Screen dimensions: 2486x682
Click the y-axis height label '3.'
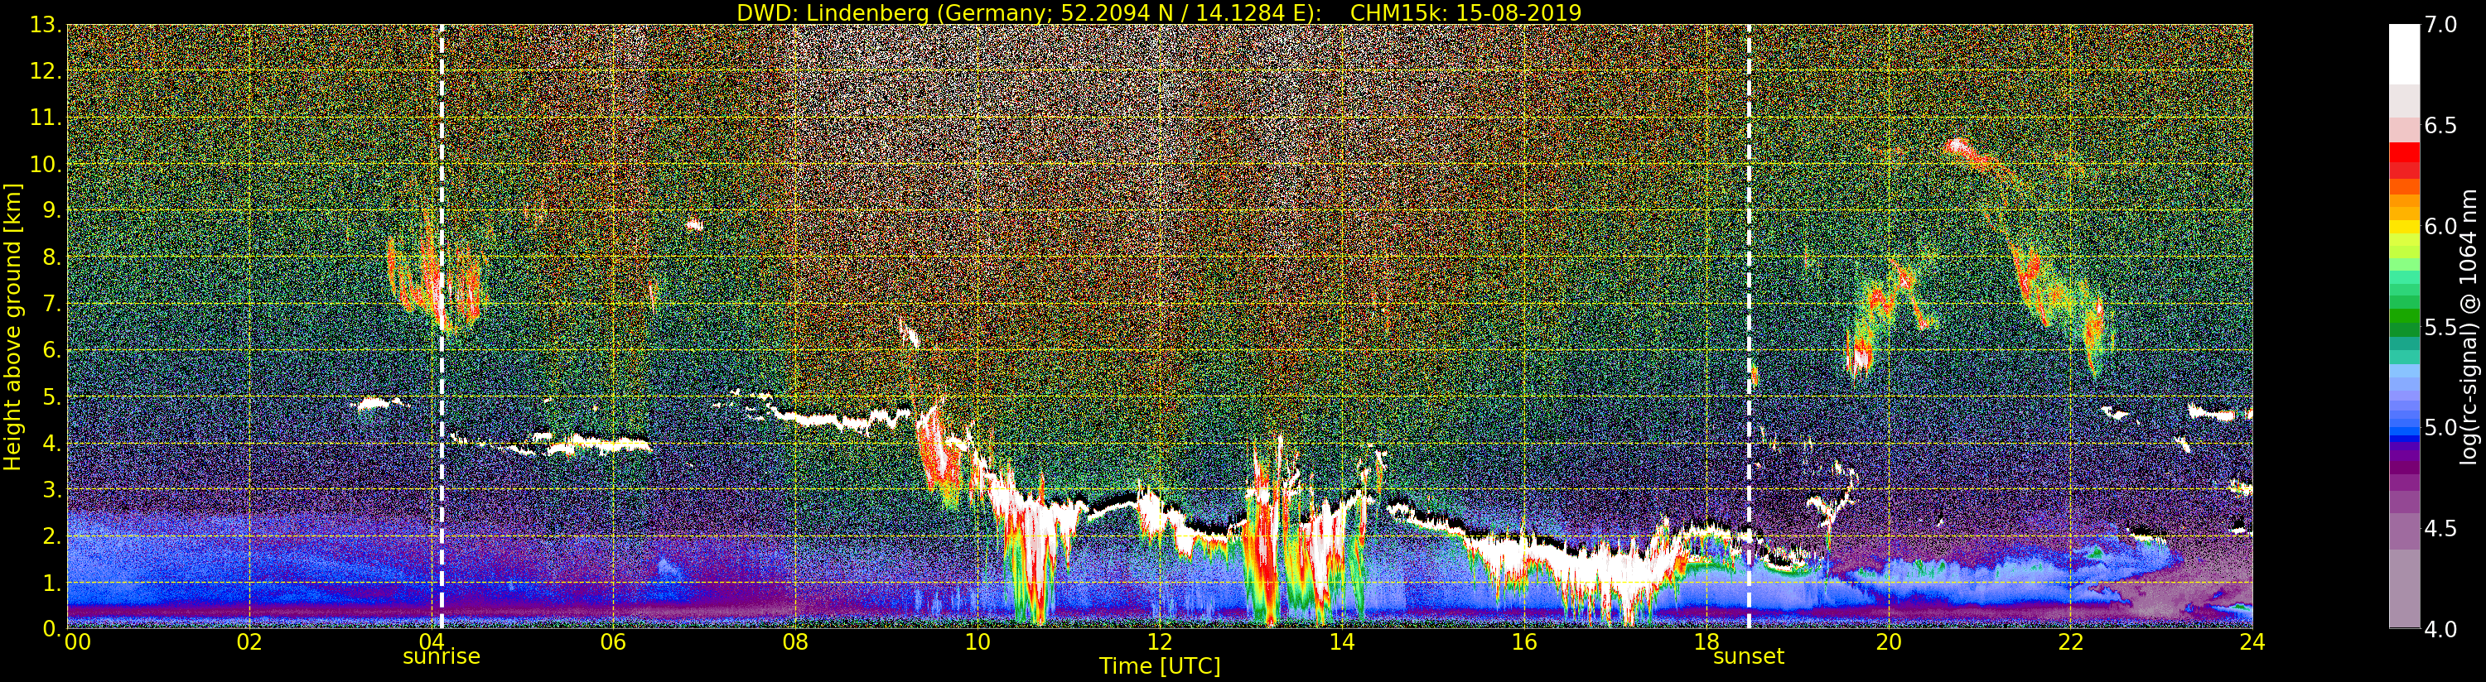[x=51, y=490]
